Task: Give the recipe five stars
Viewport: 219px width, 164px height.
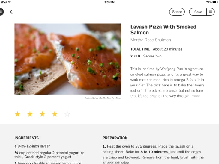Action: point(67,114)
